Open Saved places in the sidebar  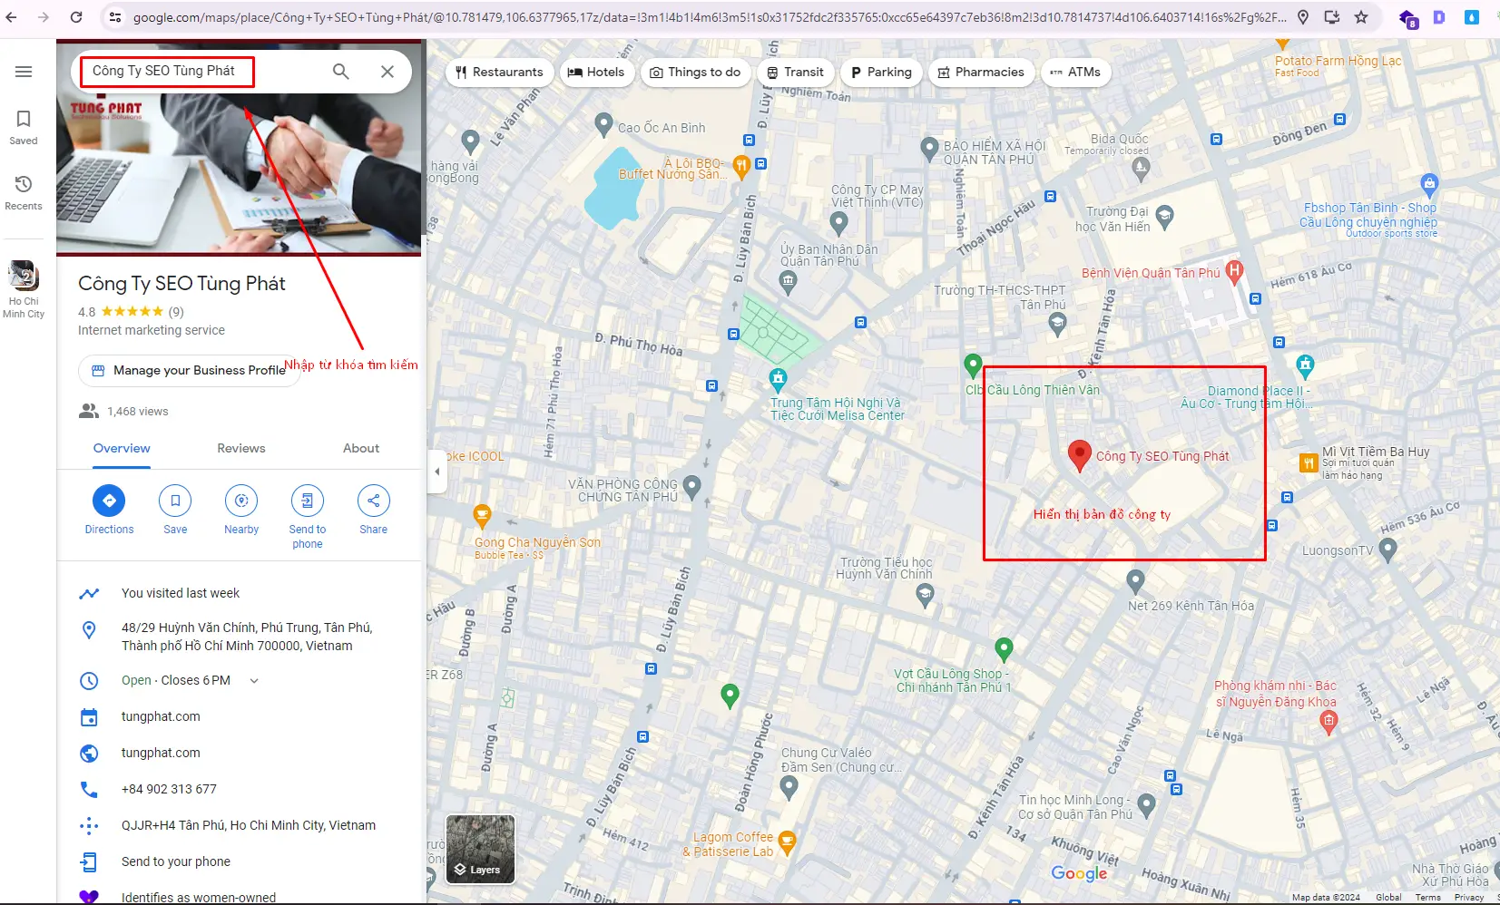pos(24,127)
